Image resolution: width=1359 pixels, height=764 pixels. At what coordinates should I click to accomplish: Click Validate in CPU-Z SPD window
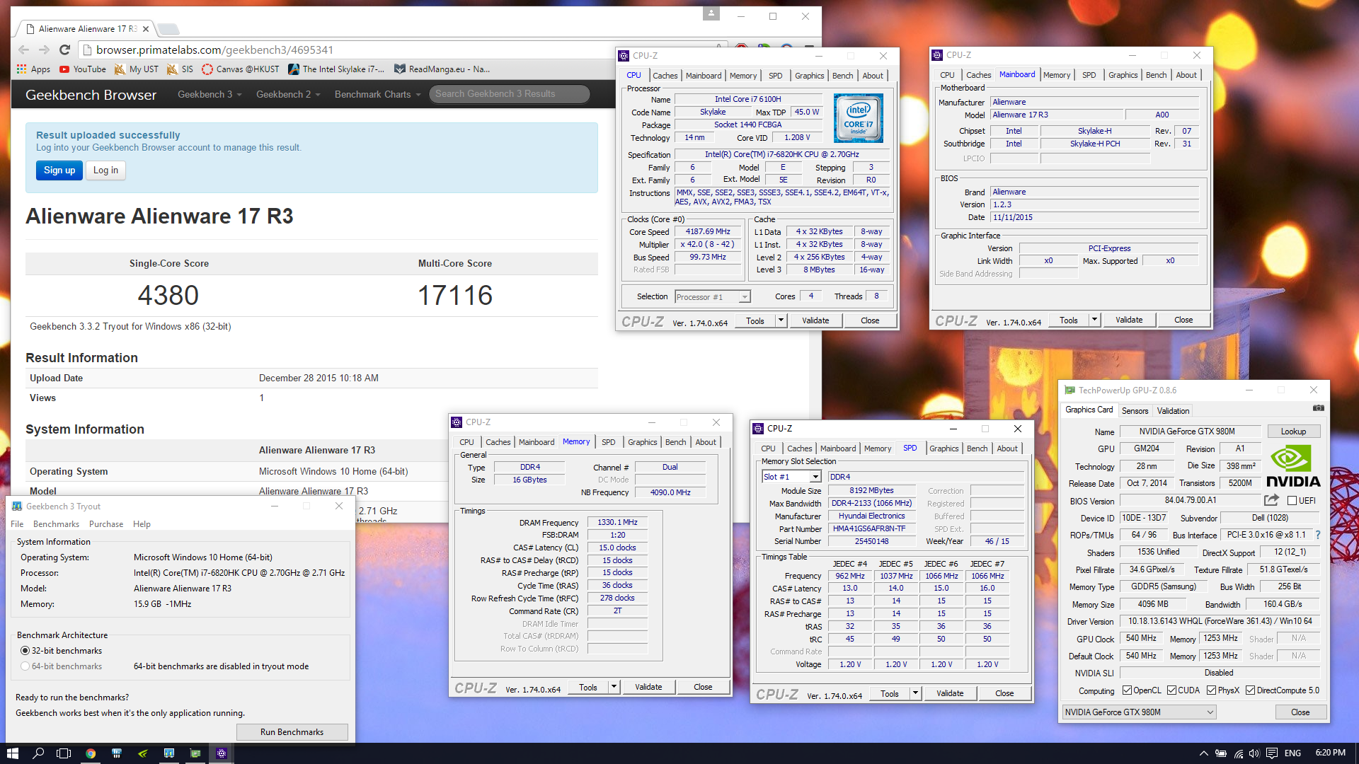pyautogui.click(x=950, y=693)
